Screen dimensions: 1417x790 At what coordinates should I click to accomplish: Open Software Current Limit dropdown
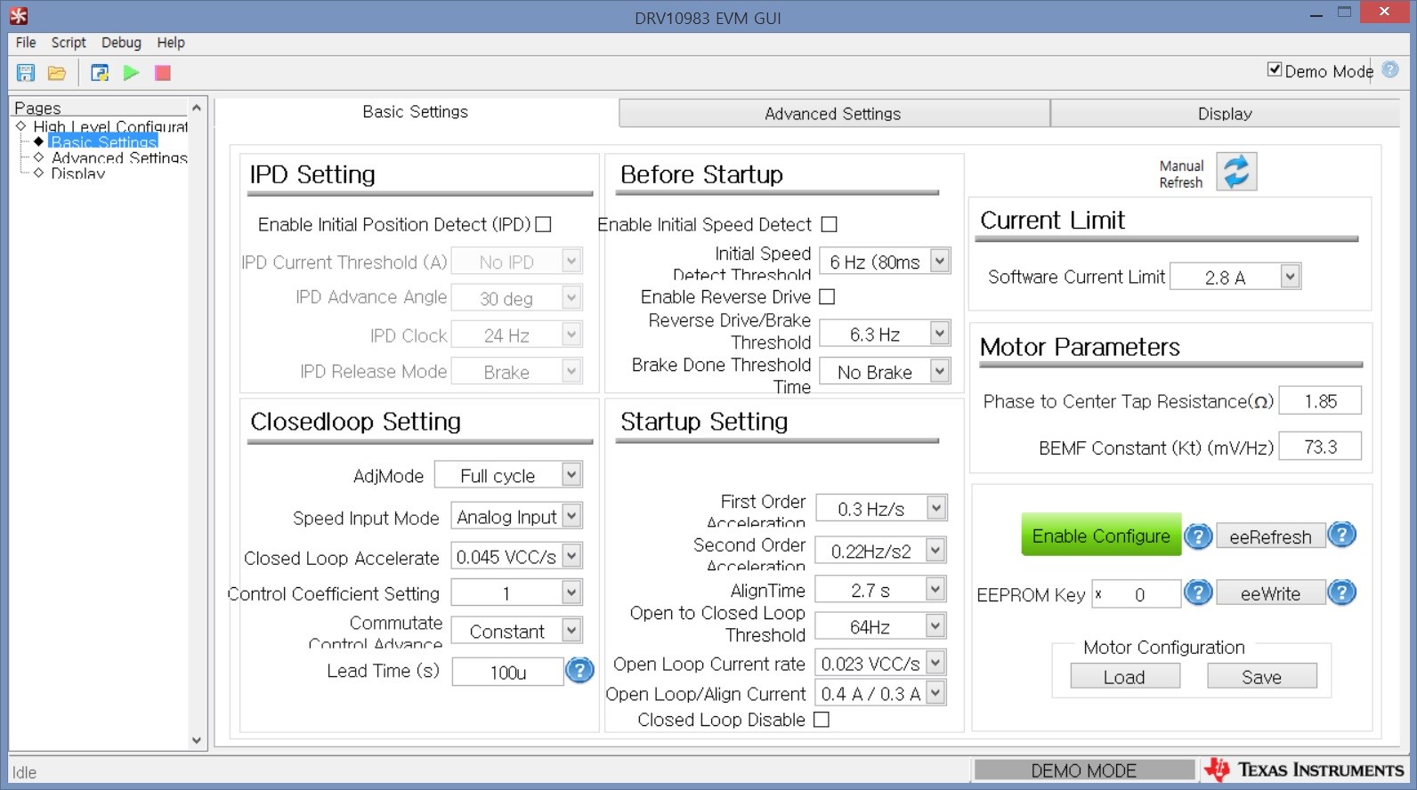[1235, 278]
